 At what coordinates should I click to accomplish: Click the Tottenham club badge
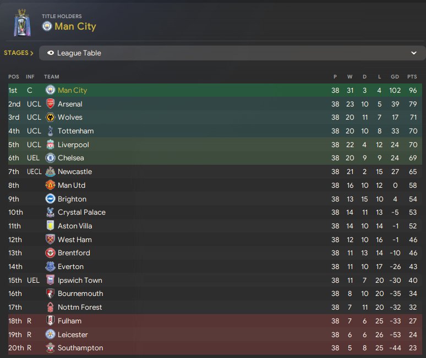[x=50, y=131]
